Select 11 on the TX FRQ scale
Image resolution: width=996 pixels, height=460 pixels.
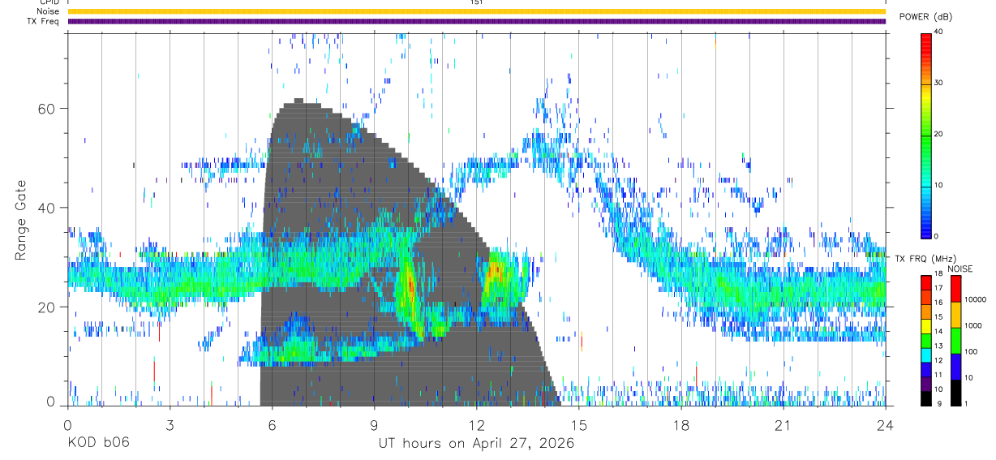point(937,375)
